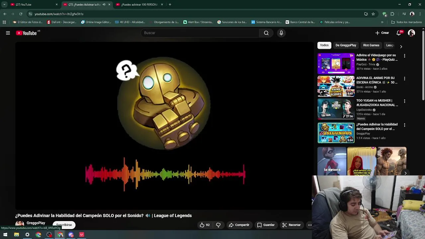Open the GreggoPlay channel name link
The width and height of the screenshot is (425, 239).
[36, 223]
